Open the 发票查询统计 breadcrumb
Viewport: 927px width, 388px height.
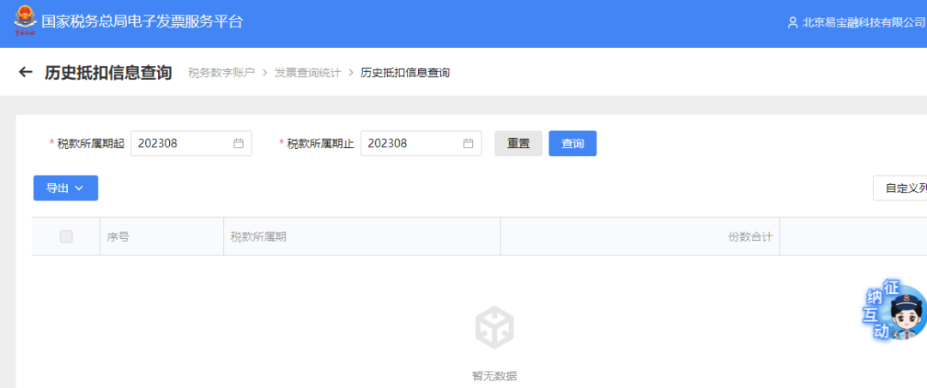pos(307,73)
